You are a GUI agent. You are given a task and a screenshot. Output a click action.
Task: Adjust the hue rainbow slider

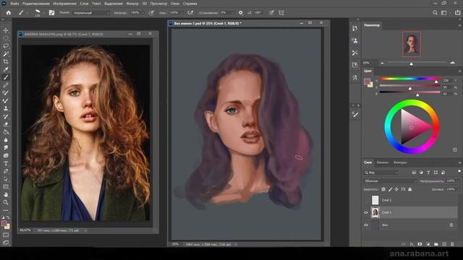(409, 79)
